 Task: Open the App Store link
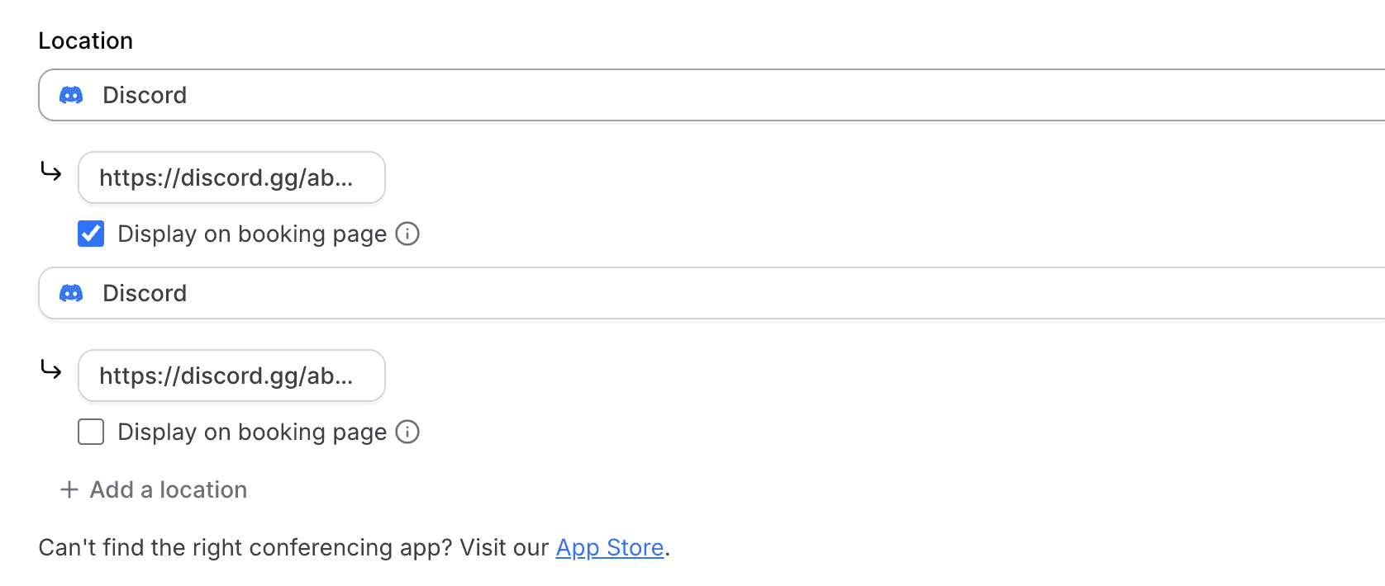coord(610,547)
